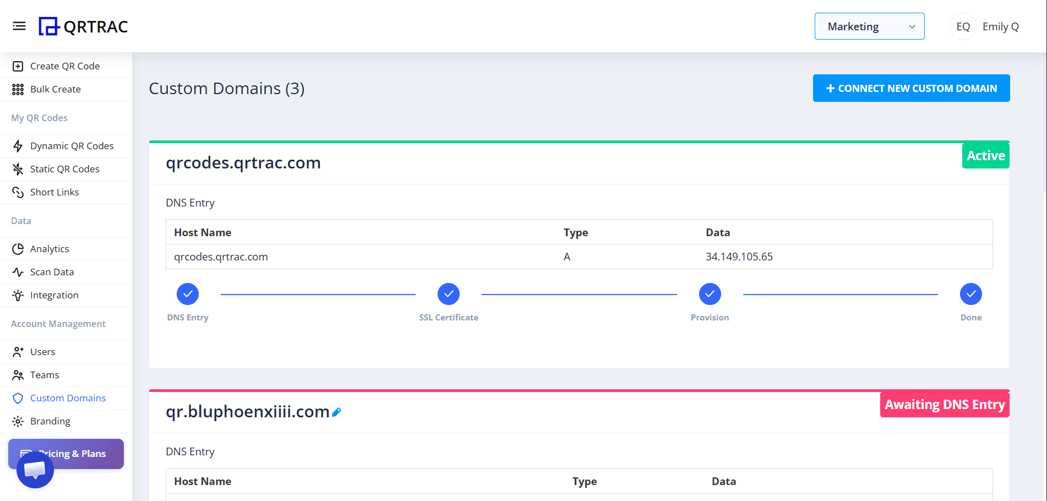
Task: Click the Create QR Code plus icon
Action: tap(18, 66)
